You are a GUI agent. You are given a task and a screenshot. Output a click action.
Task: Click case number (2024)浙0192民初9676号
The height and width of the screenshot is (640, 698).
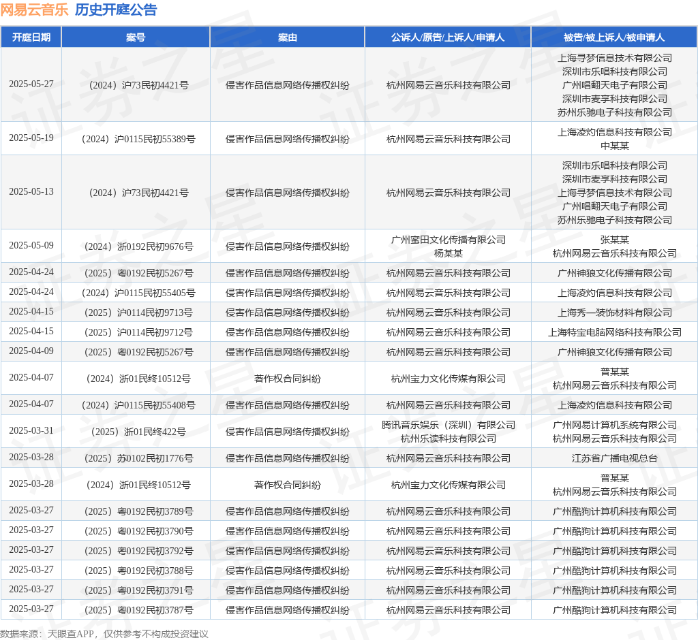click(x=138, y=247)
